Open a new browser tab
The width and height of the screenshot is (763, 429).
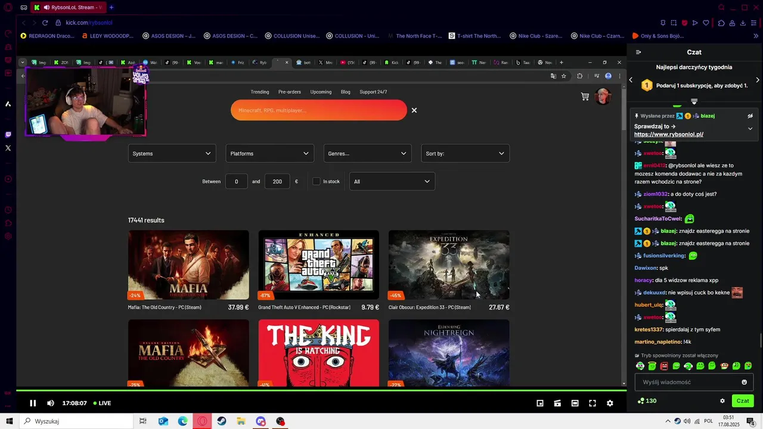point(111,8)
